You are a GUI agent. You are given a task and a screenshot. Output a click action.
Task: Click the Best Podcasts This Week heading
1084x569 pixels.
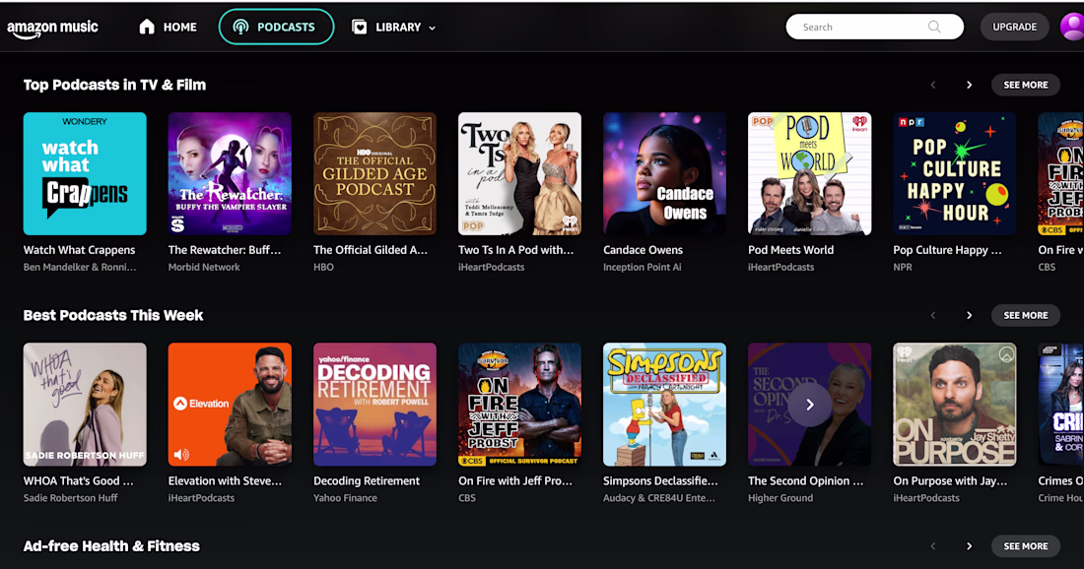(113, 316)
